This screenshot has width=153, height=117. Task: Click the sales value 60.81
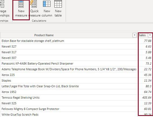point(148,109)
